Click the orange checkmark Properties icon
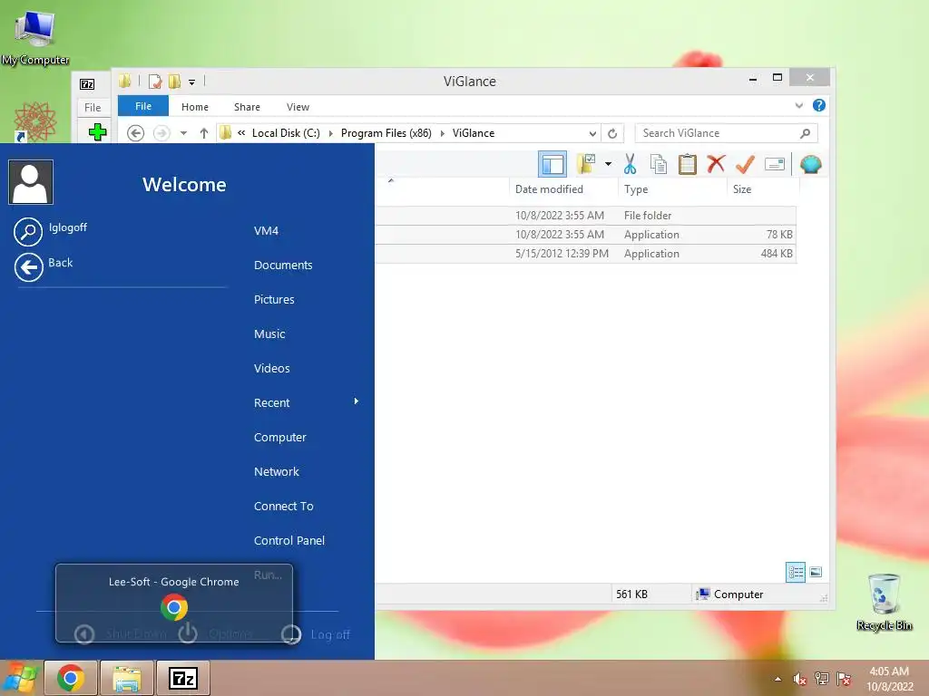Screen dimensions: 929x696 tap(746, 164)
